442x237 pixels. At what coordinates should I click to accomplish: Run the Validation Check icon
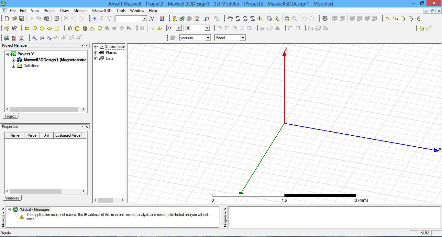(x=182, y=18)
